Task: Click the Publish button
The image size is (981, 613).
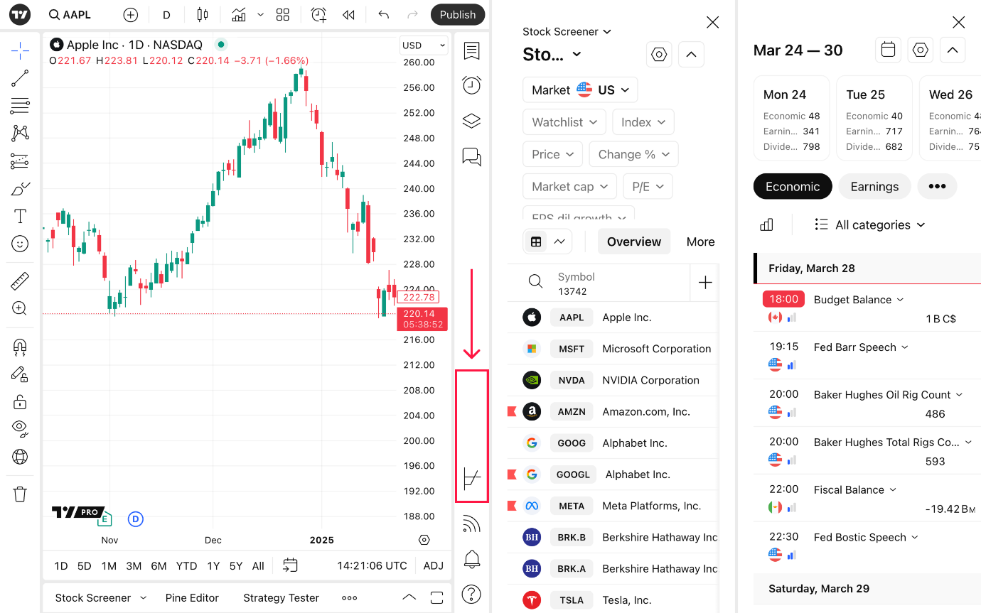Action: [x=458, y=14]
